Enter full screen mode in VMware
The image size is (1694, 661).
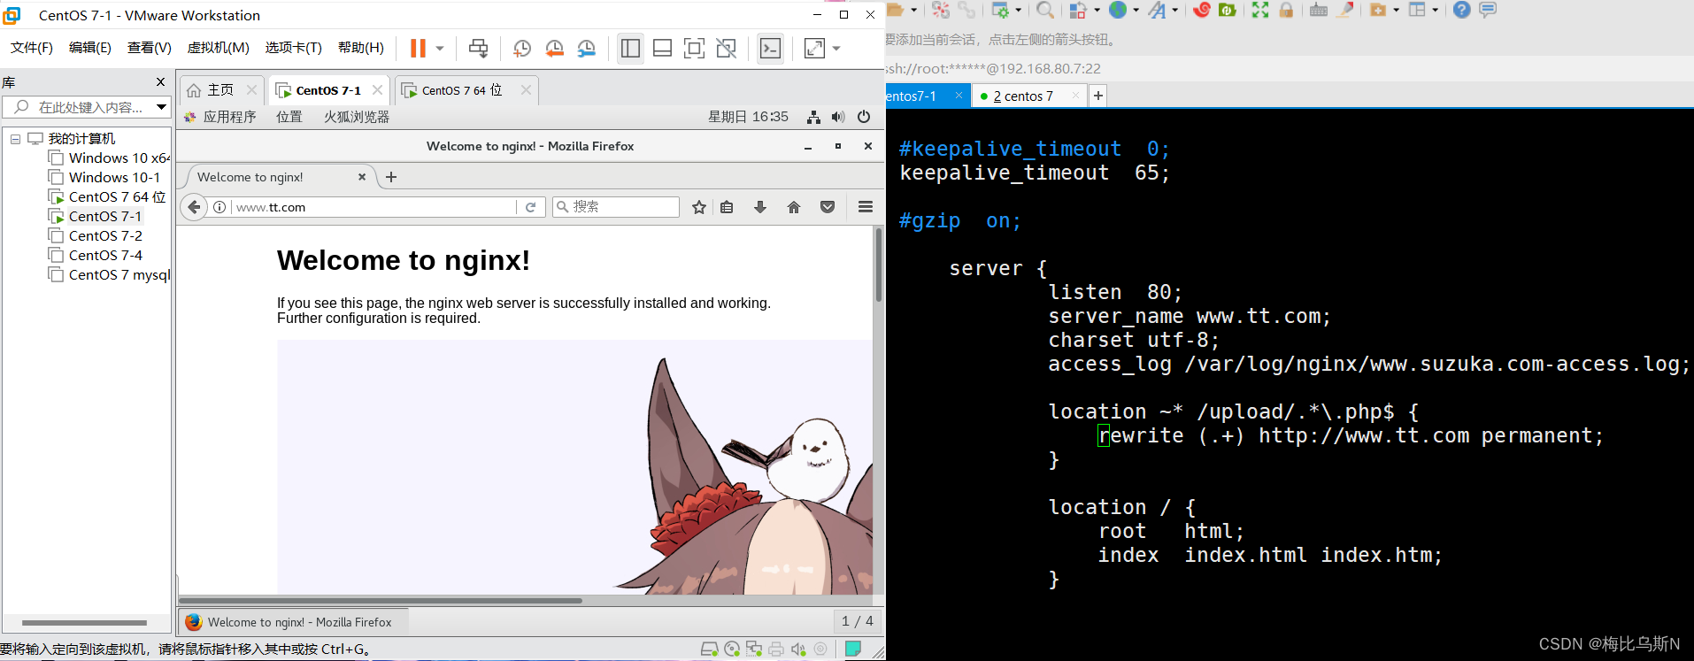[x=695, y=49]
